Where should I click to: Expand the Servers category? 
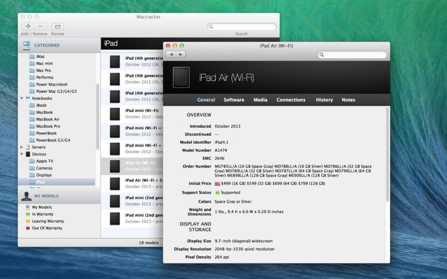pyautogui.click(x=22, y=147)
